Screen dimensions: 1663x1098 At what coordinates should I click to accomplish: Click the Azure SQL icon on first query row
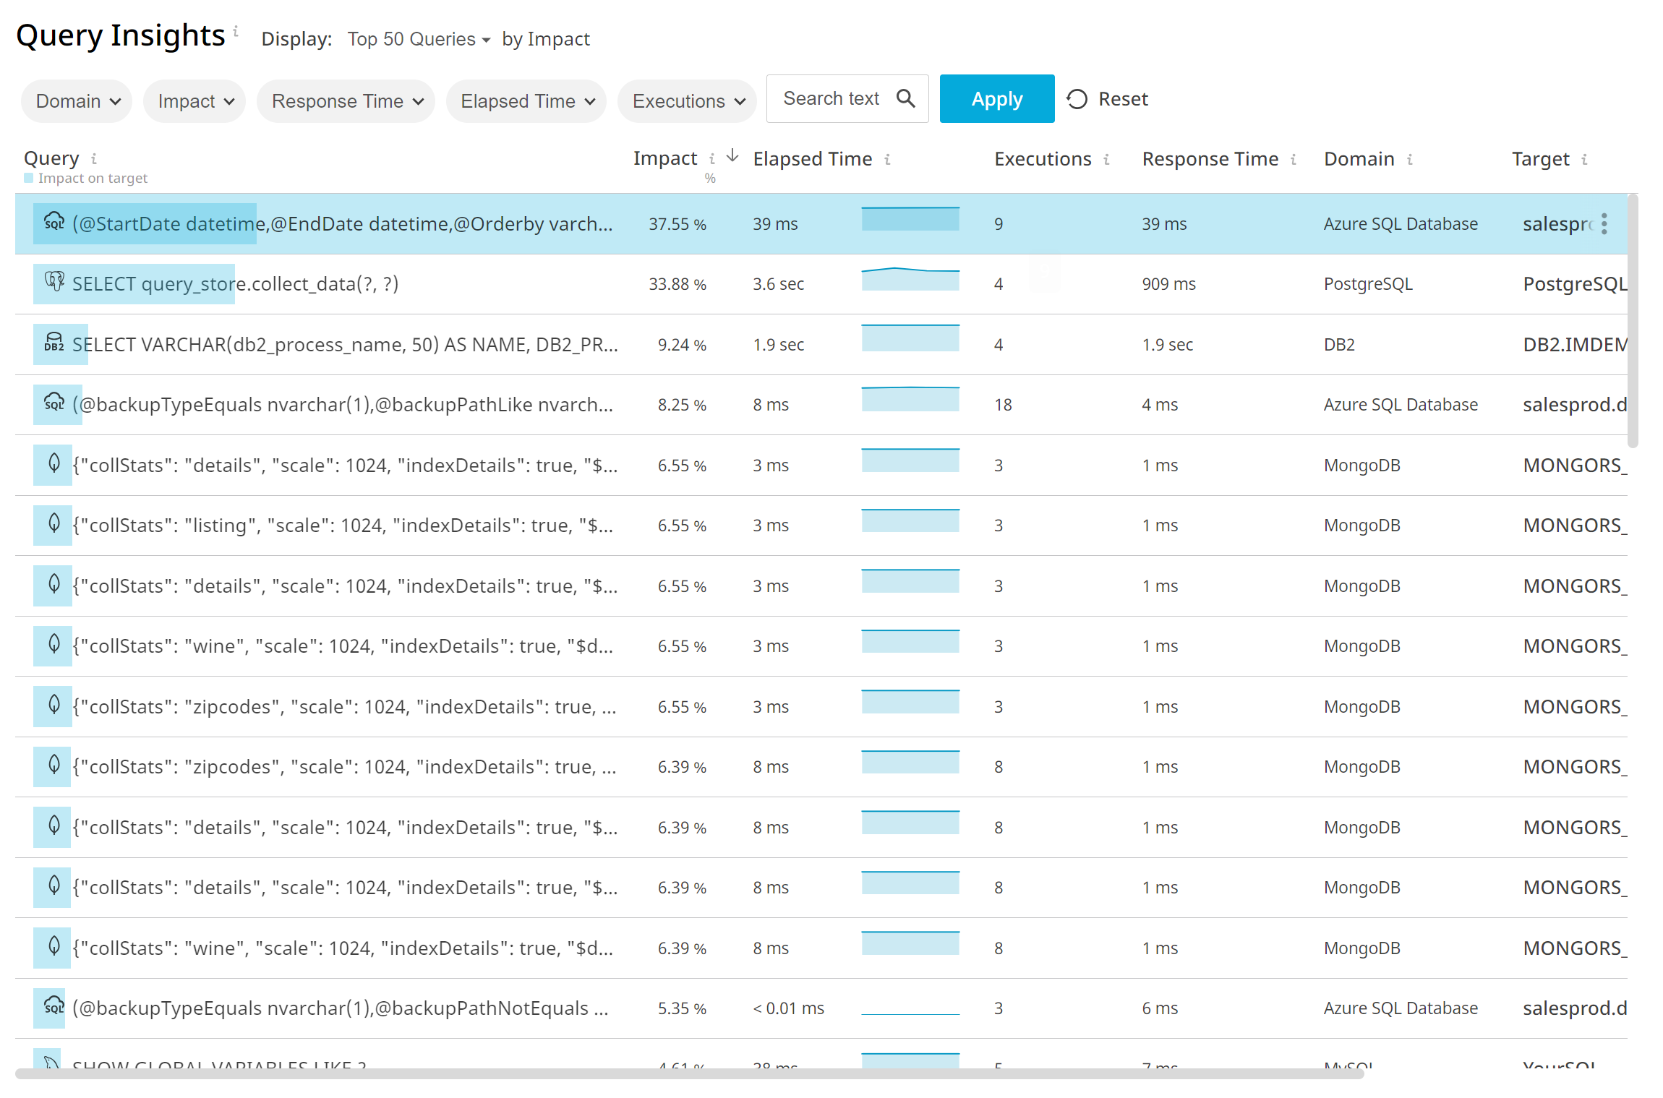pos(54,222)
